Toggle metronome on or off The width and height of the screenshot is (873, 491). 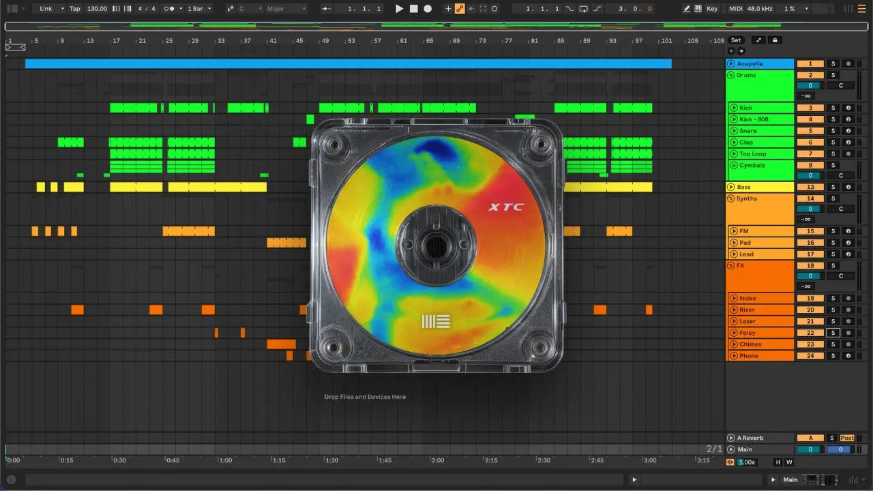tap(170, 9)
